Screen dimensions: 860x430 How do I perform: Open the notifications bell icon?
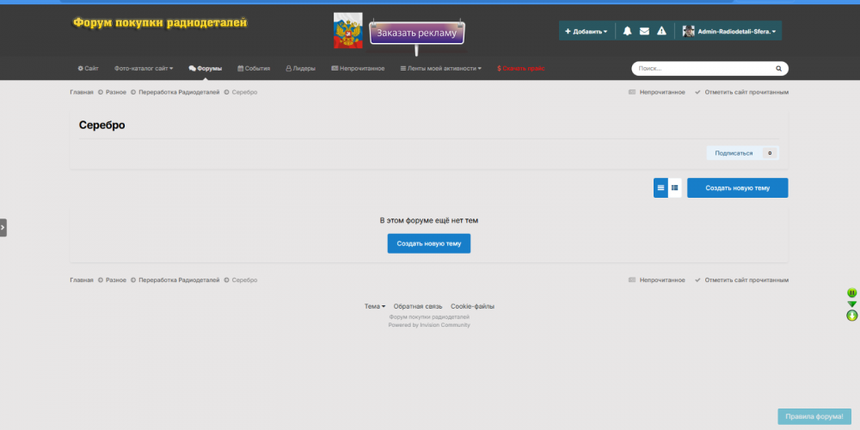(x=627, y=31)
